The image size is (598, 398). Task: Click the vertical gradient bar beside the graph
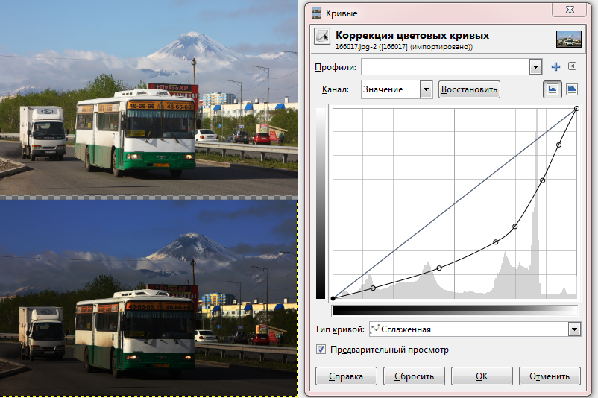click(x=321, y=203)
